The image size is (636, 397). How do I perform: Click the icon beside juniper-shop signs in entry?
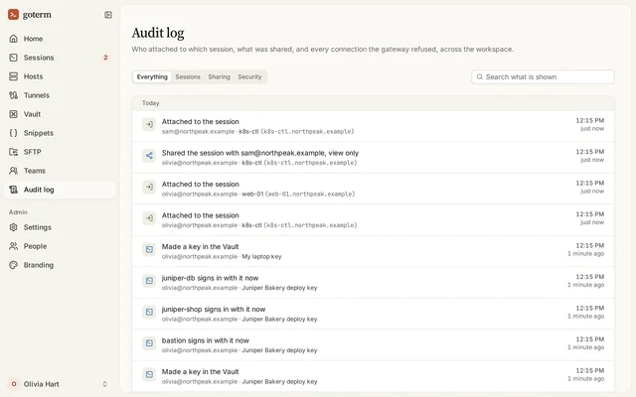tap(149, 312)
